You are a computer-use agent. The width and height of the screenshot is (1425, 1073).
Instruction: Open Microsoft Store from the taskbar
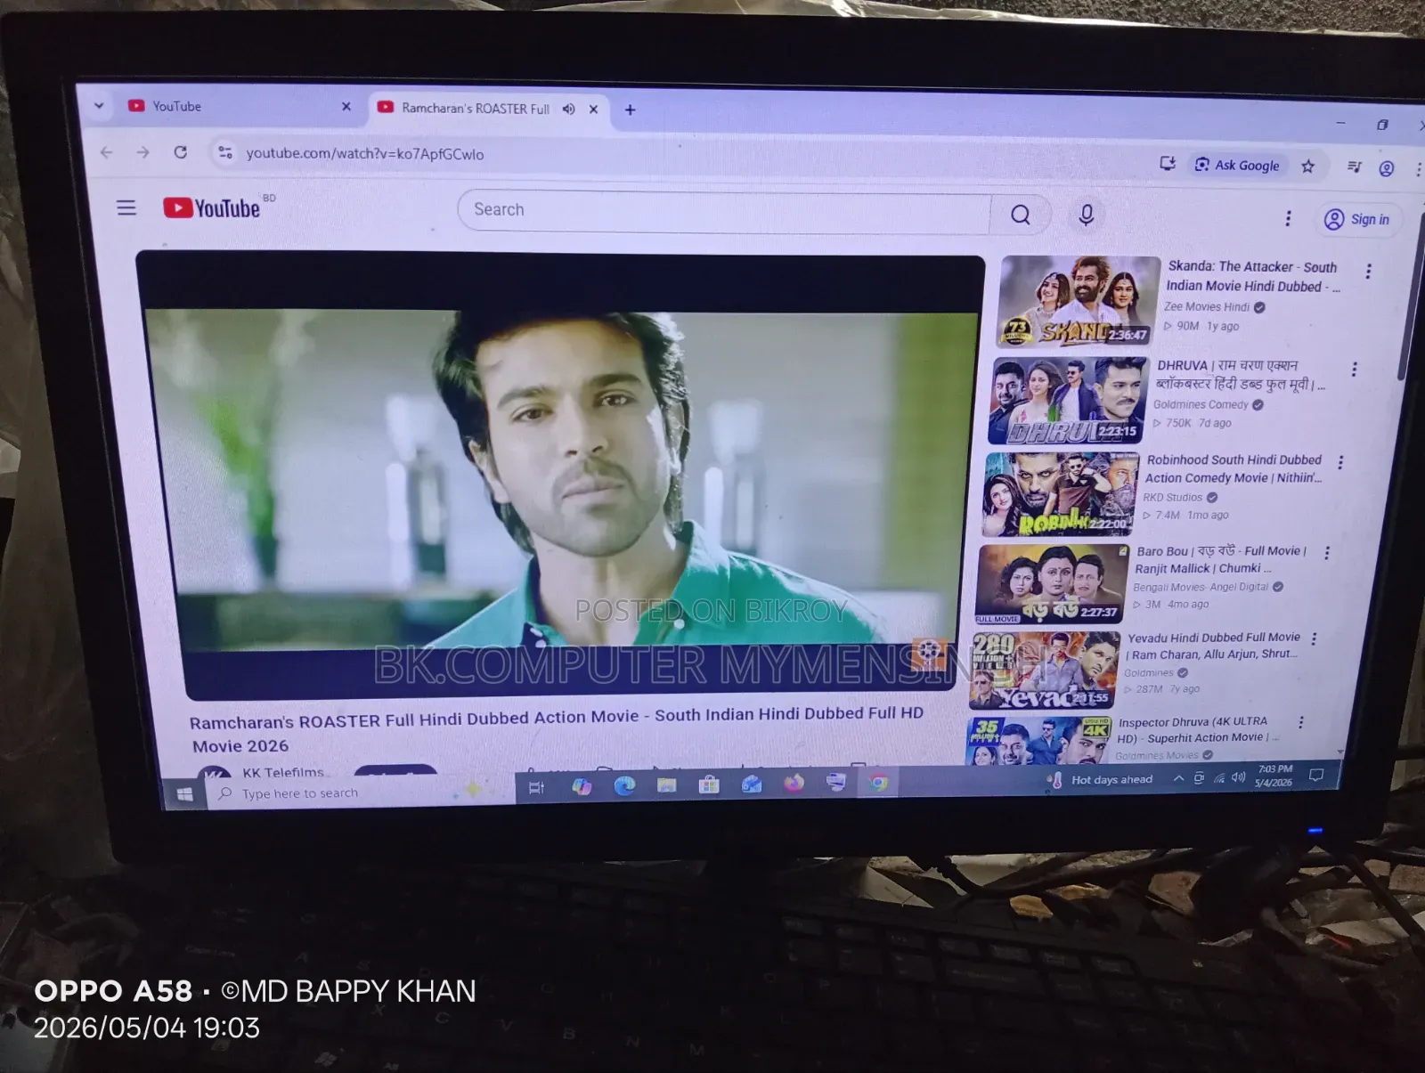pyautogui.click(x=709, y=784)
